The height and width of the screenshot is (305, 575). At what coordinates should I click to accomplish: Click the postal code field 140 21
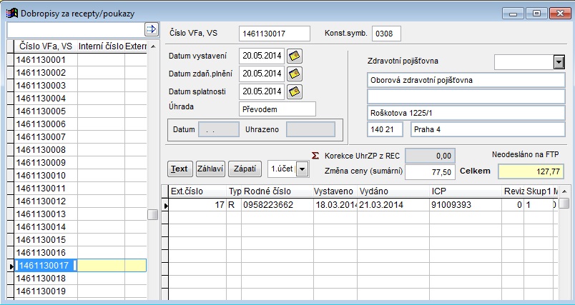tap(385, 129)
